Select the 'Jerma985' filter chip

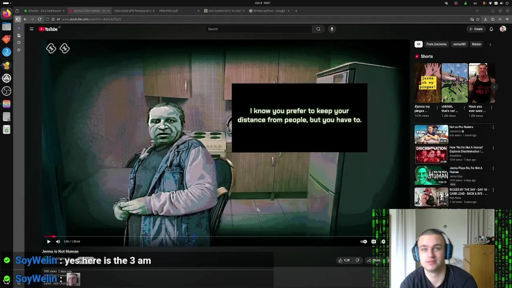click(459, 44)
